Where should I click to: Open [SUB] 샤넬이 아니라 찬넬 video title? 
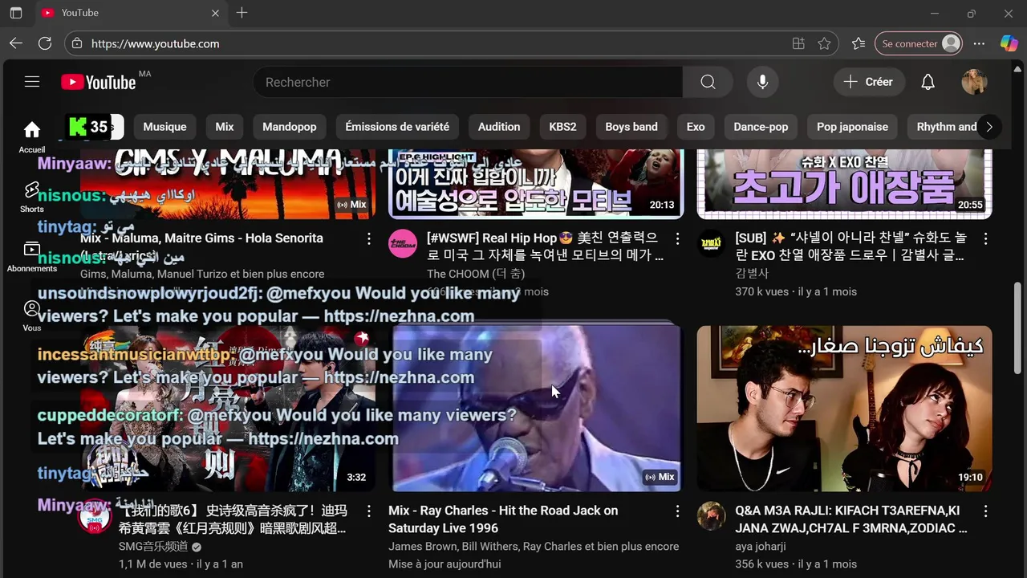(851, 246)
